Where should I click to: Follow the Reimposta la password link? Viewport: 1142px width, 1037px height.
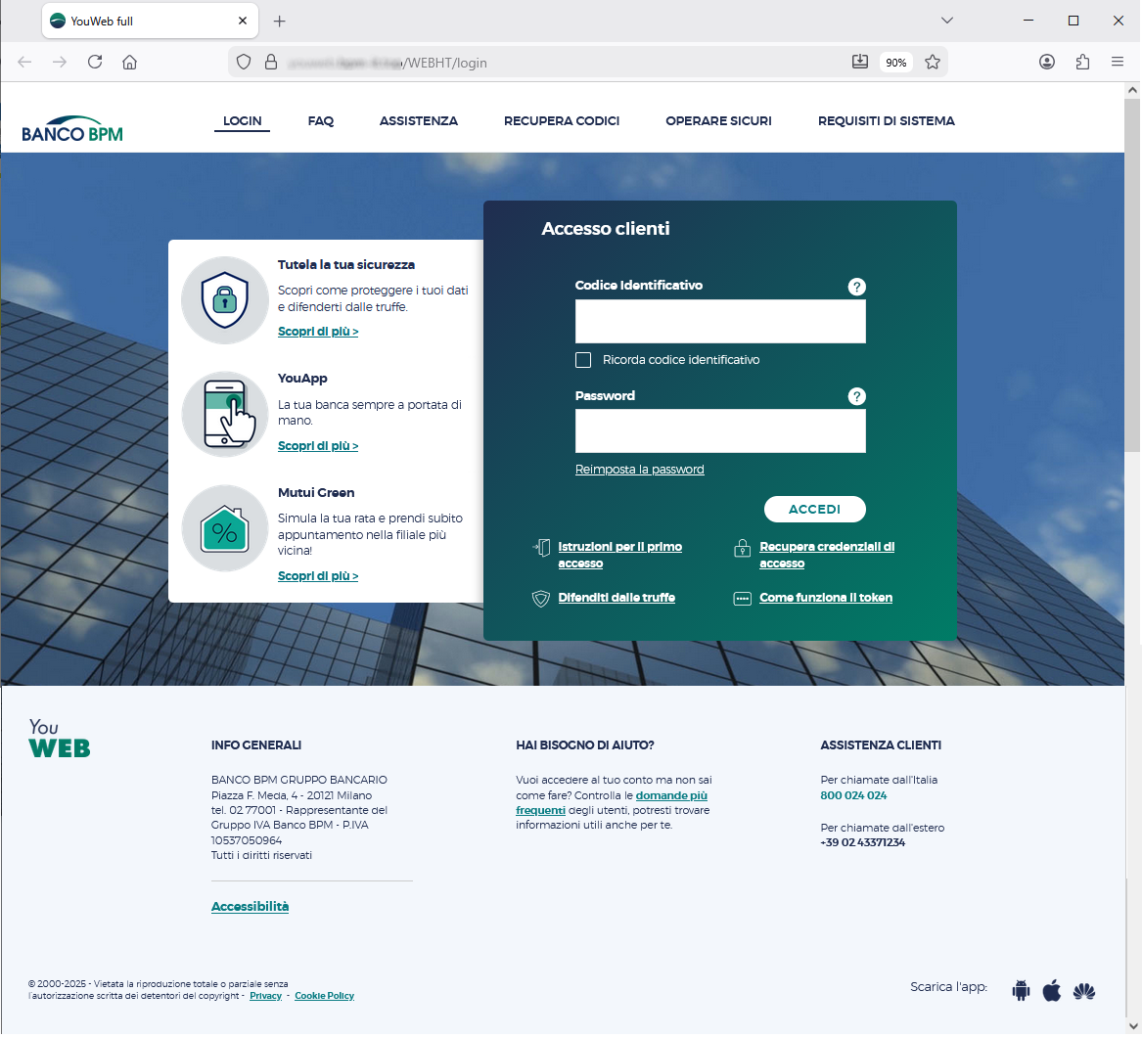(639, 470)
